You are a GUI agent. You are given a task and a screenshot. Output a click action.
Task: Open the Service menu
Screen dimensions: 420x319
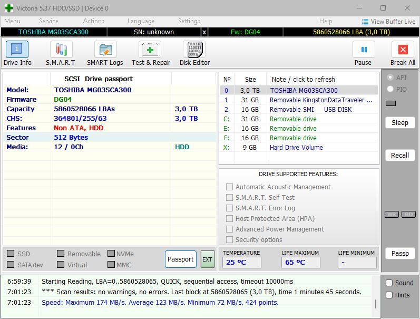[x=48, y=21]
